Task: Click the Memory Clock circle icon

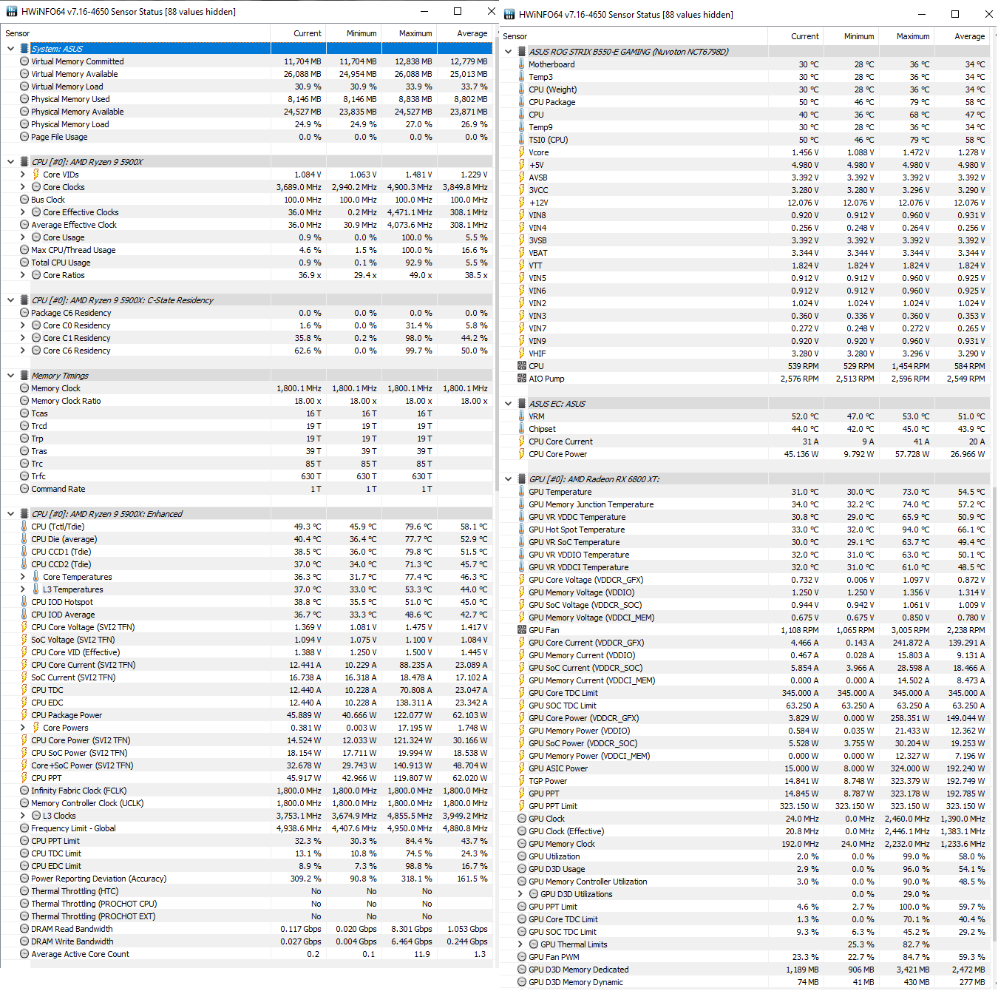Action: [x=24, y=388]
